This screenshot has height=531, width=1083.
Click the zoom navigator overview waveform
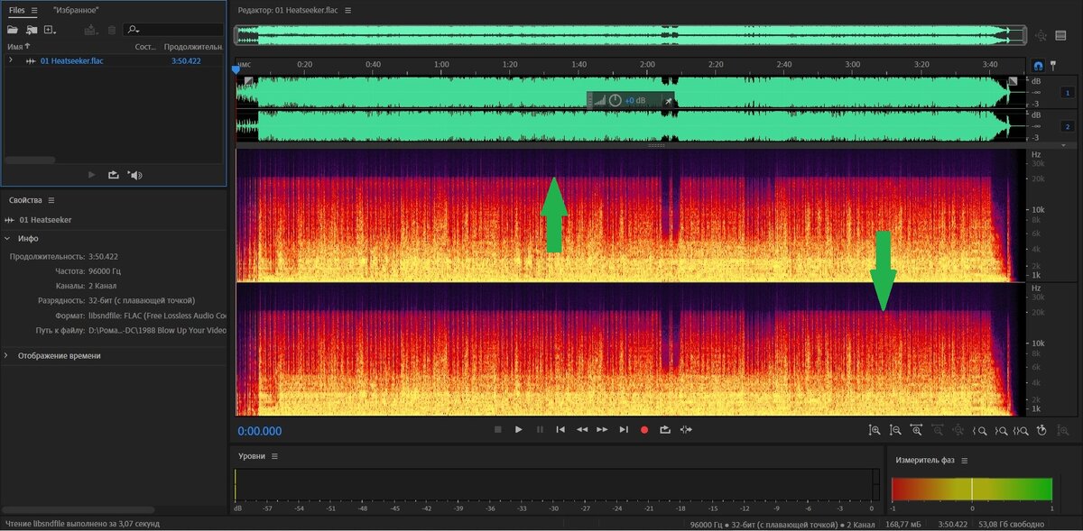(630, 35)
